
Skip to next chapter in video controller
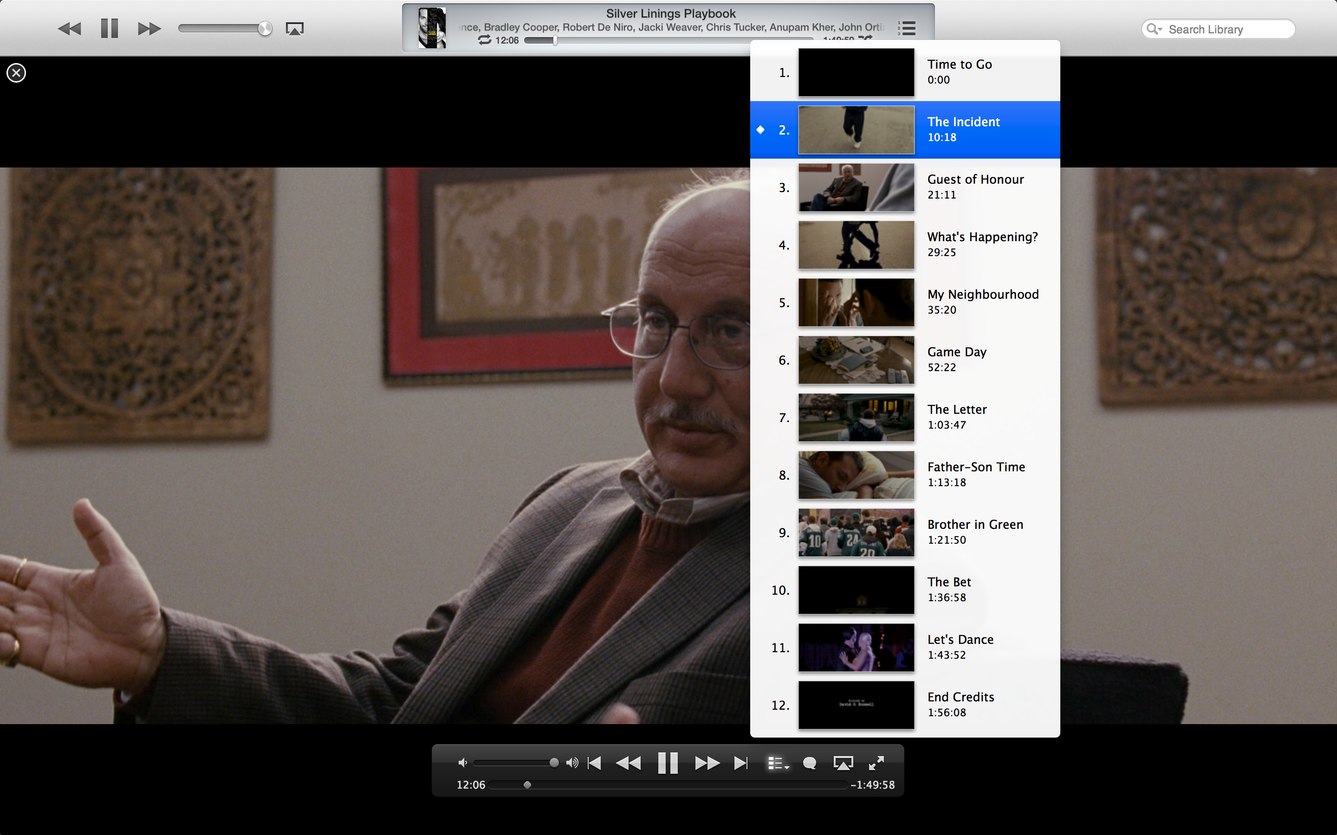pyautogui.click(x=741, y=763)
